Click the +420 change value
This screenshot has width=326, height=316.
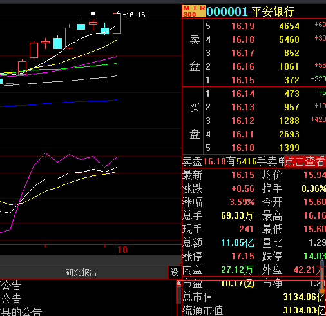pos(318,119)
